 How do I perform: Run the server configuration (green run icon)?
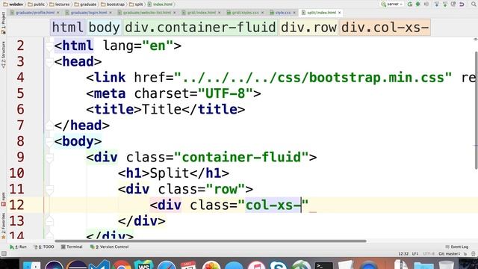point(410,4)
